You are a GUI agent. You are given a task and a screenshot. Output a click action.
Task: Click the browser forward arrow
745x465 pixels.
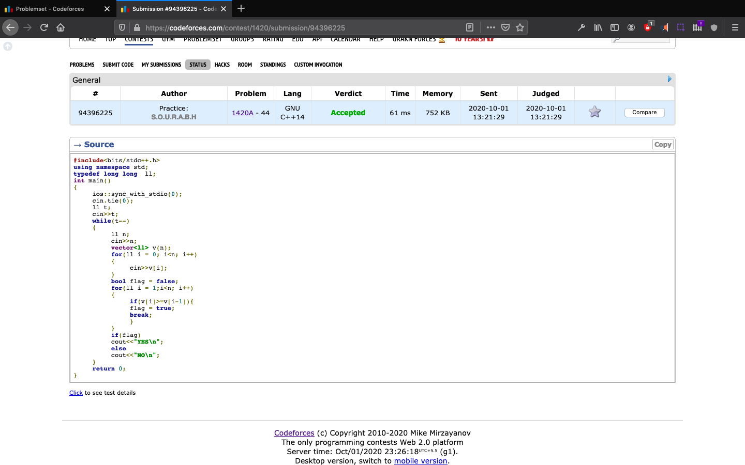pos(27,27)
